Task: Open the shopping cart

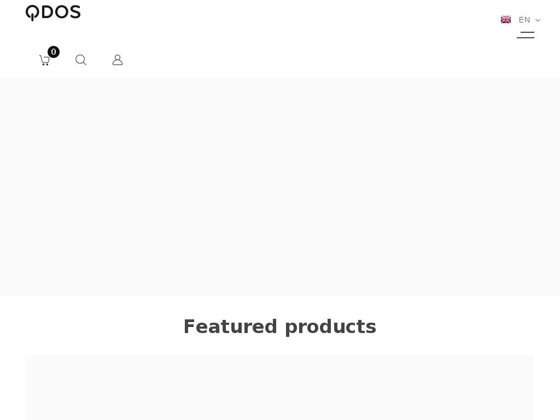Action: point(45,60)
